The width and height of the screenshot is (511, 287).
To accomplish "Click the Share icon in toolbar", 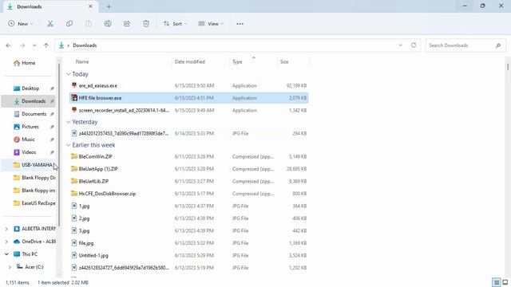I will click(x=127, y=24).
